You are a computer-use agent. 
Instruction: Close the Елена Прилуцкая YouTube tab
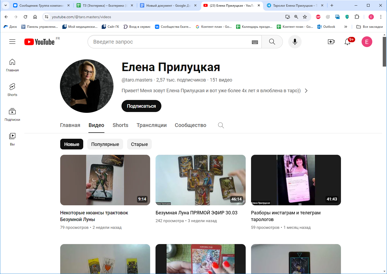pyautogui.click(x=259, y=5)
